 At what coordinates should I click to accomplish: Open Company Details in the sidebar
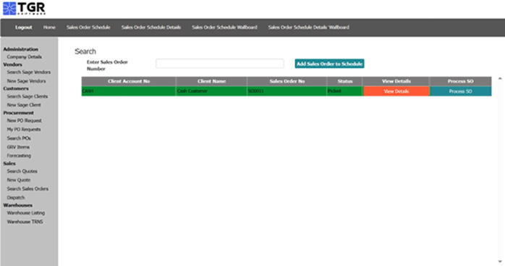25,57
